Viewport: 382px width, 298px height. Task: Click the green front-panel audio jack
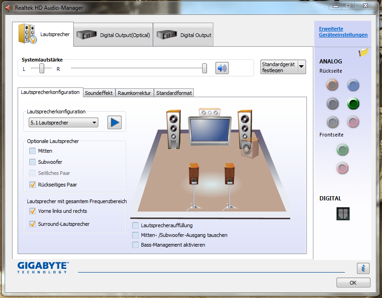(x=343, y=150)
